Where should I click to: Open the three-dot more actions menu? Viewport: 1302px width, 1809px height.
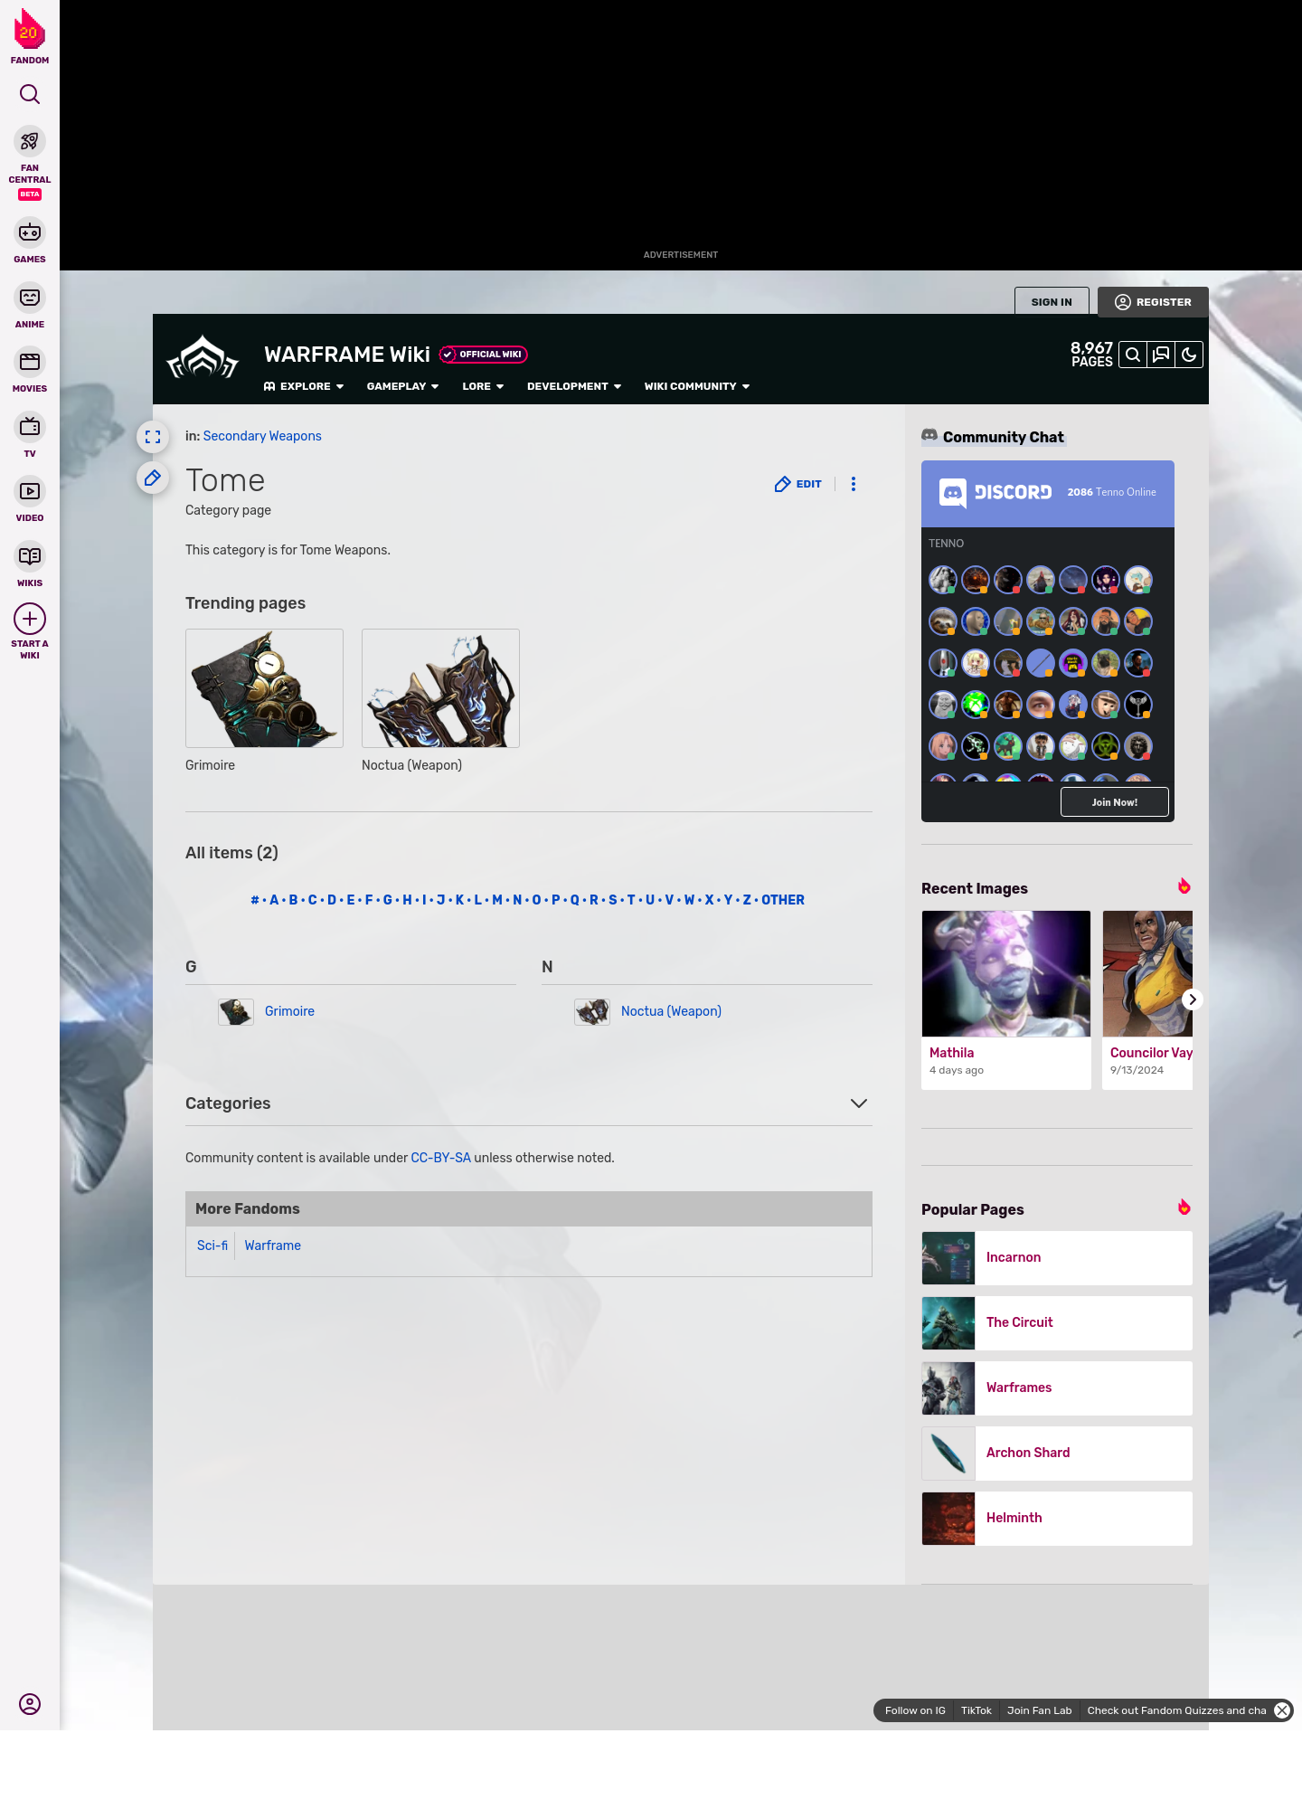pyautogui.click(x=854, y=484)
